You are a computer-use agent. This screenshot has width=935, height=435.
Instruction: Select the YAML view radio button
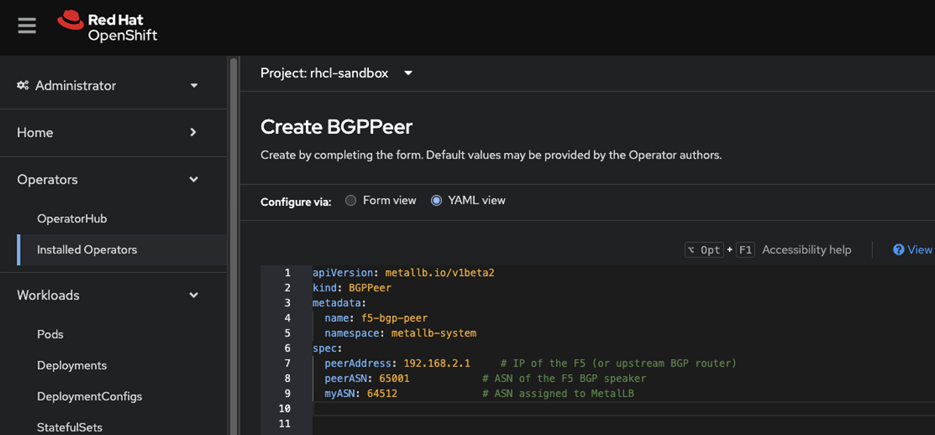point(436,201)
